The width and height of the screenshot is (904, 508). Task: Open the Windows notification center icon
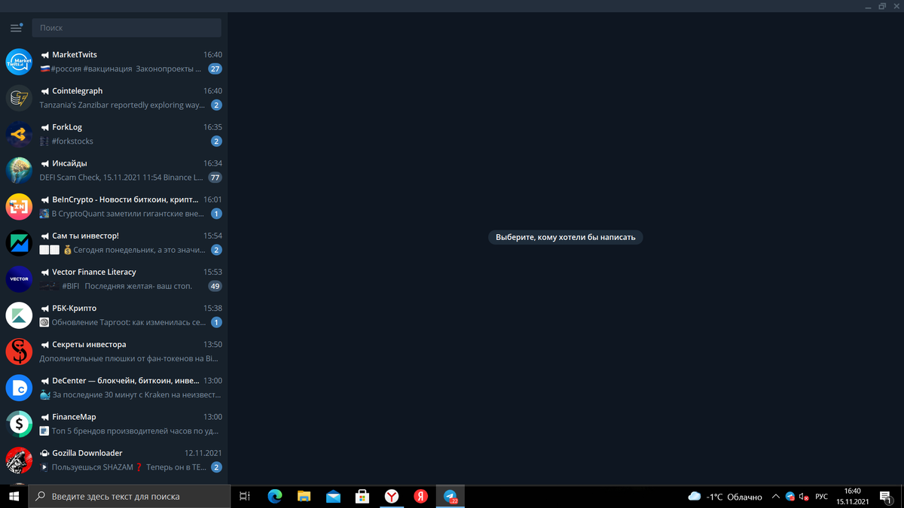(x=886, y=497)
